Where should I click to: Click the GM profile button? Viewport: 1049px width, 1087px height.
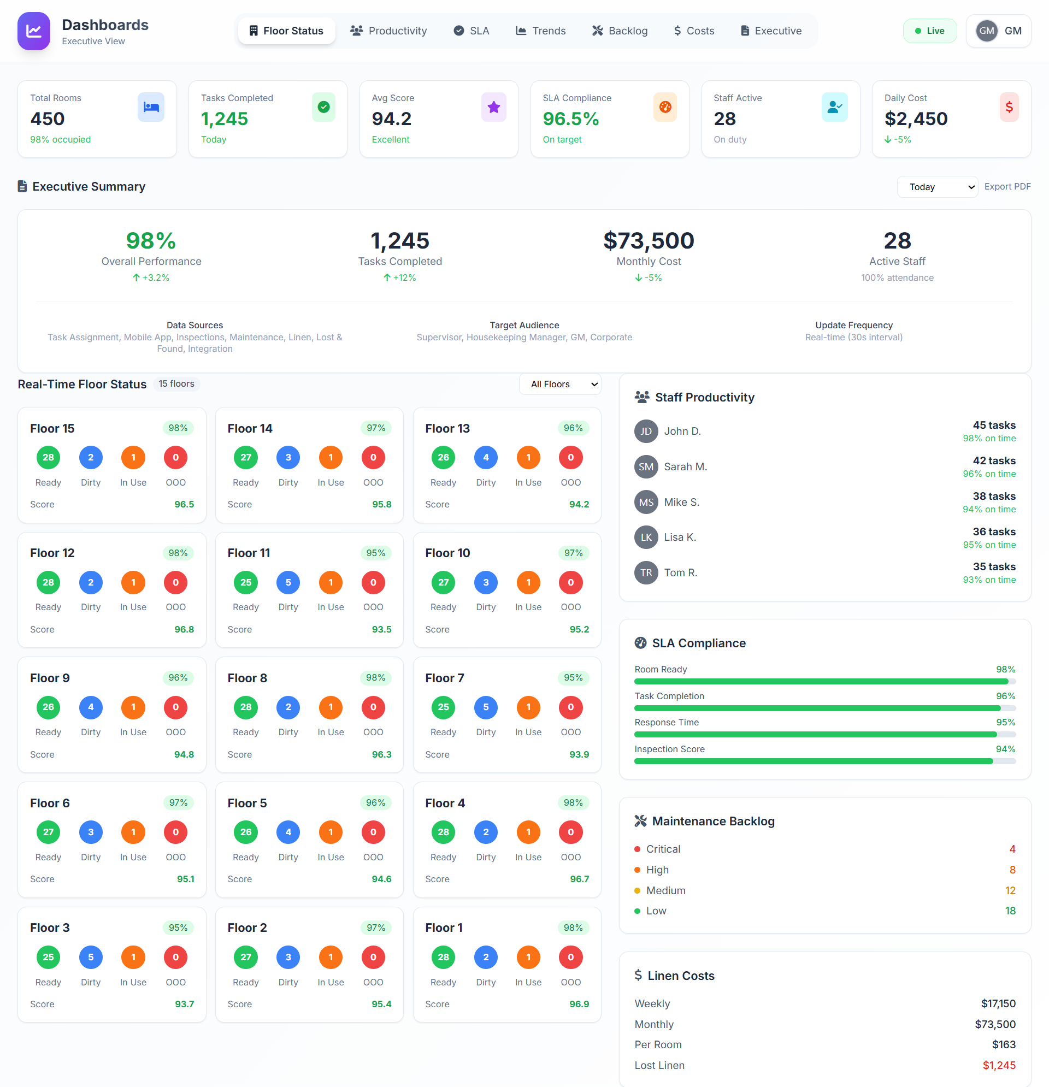coord(999,31)
